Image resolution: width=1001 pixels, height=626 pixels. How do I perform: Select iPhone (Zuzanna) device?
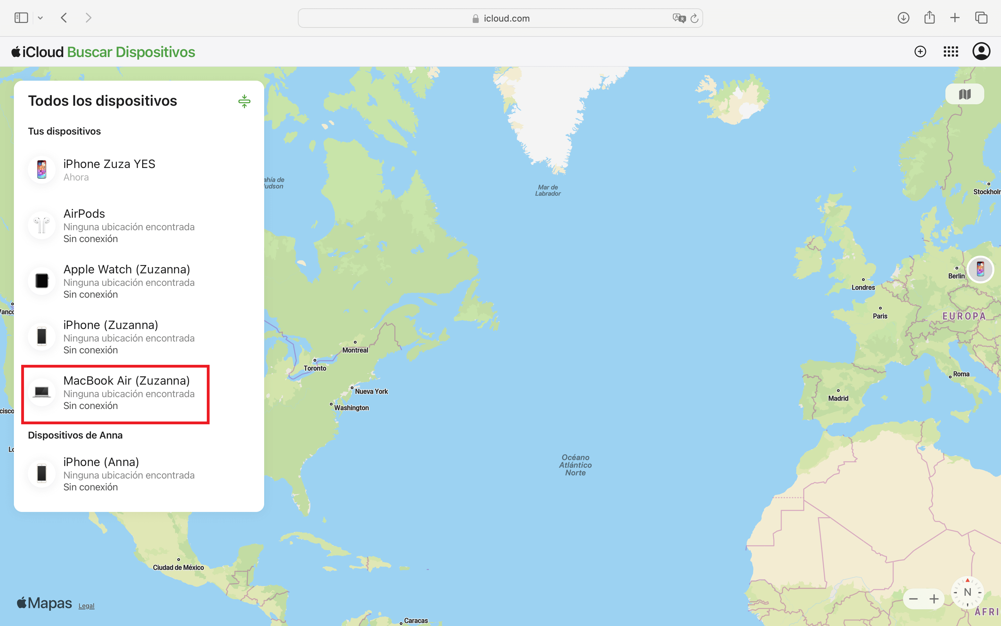click(x=139, y=337)
